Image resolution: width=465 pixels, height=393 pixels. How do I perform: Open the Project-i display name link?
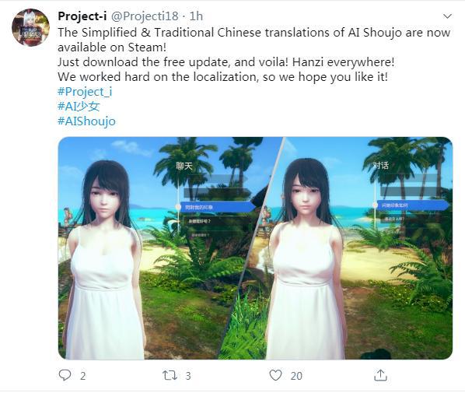tap(82, 16)
